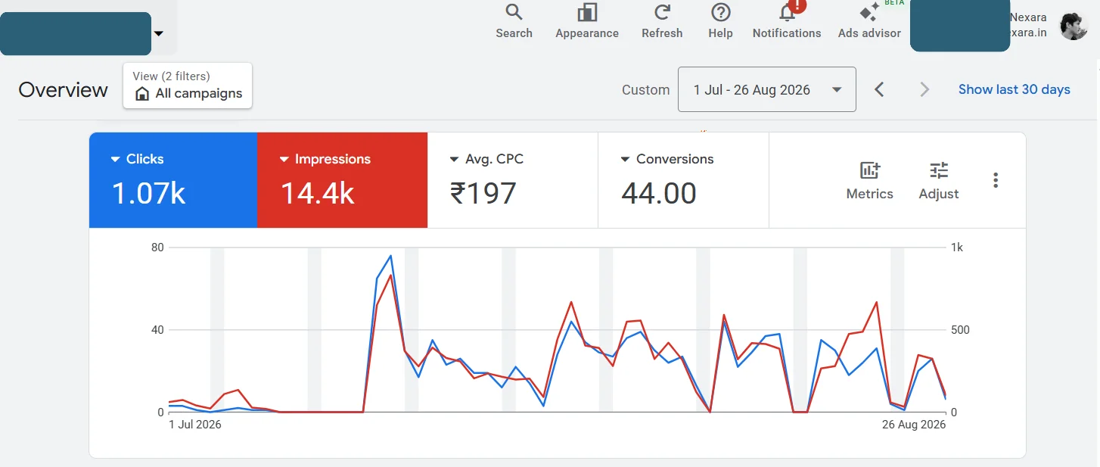Click the 26 Aug 2026 axis label
The width and height of the screenshot is (1100, 467).
(x=914, y=425)
